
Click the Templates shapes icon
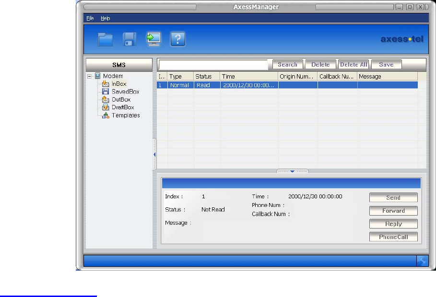point(106,115)
